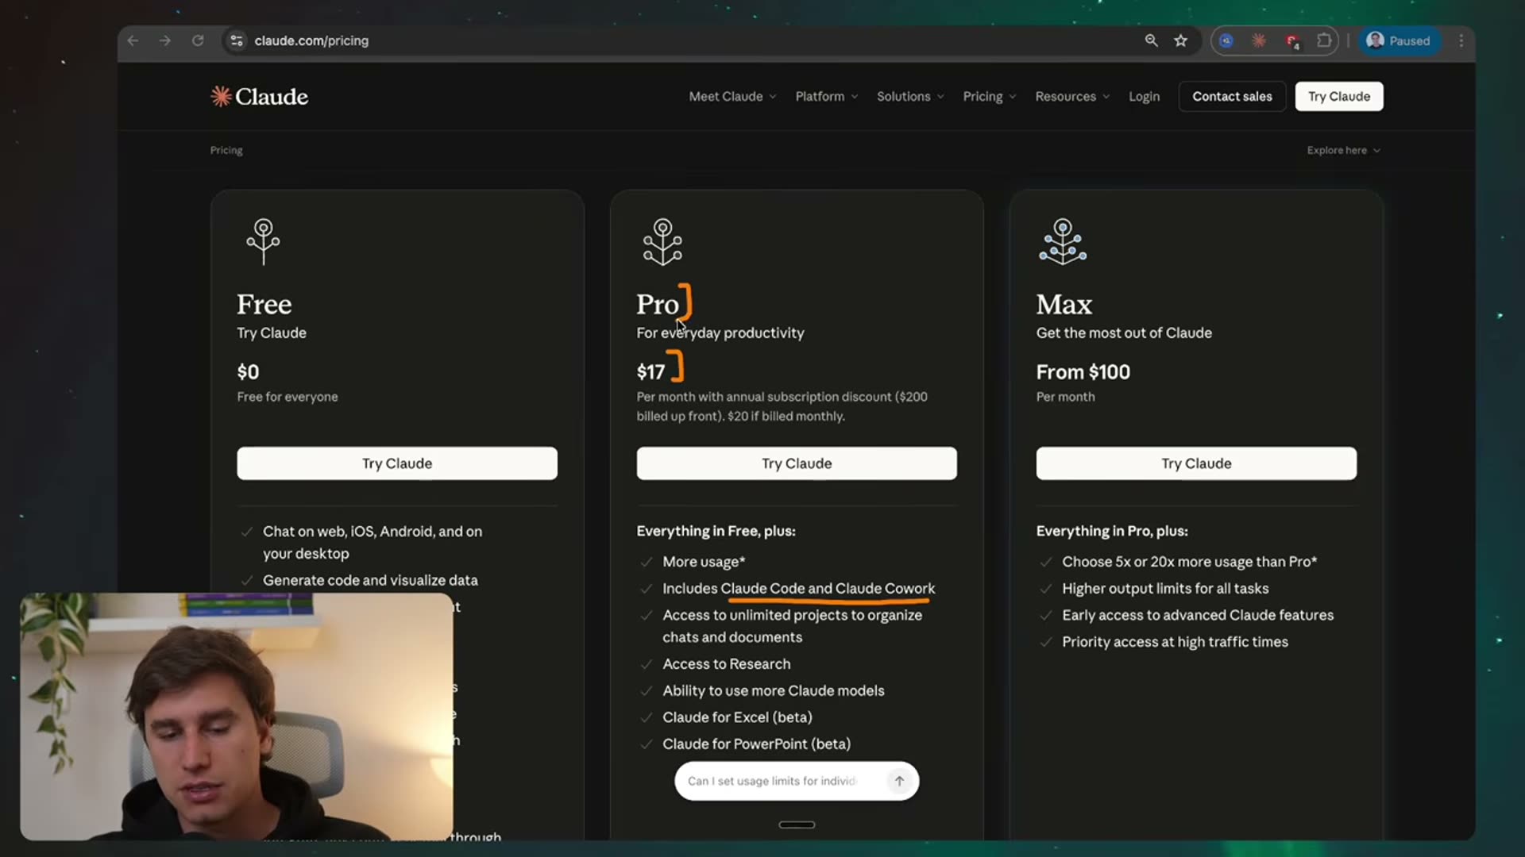This screenshot has width=1525, height=857.
Task: Submit the question with the arrow button
Action: coord(899,781)
